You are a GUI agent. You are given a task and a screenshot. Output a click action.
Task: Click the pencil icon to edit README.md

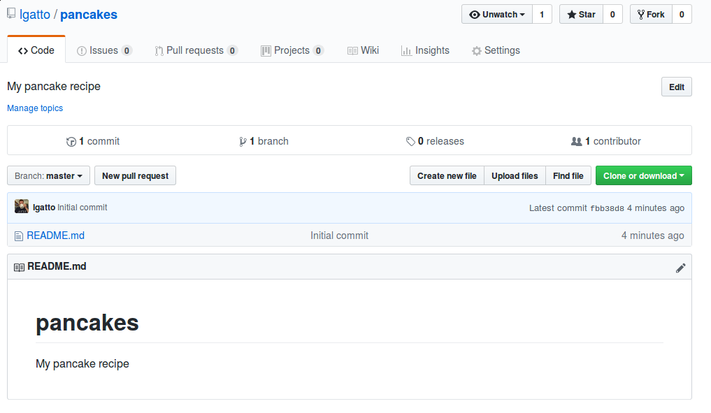pyautogui.click(x=681, y=268)
